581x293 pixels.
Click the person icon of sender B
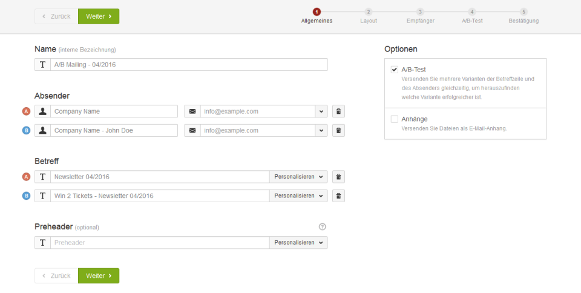(x=42, y=130)
